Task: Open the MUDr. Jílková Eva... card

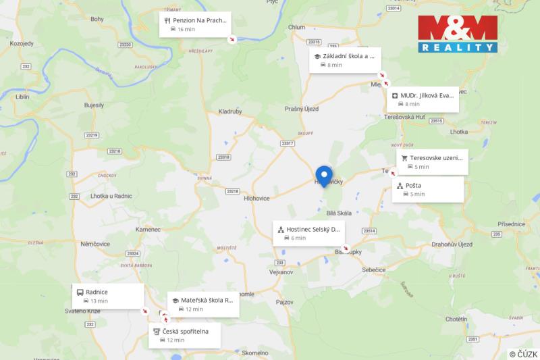Action: [423, 99]
